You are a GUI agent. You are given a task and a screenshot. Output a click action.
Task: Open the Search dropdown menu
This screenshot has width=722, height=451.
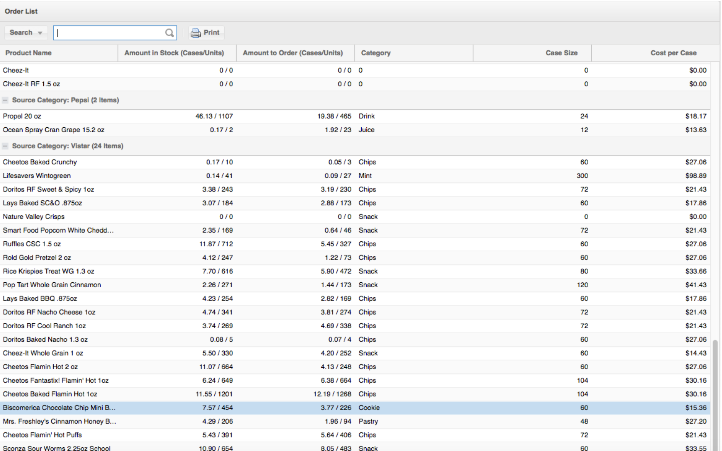[x=26, y=33]
